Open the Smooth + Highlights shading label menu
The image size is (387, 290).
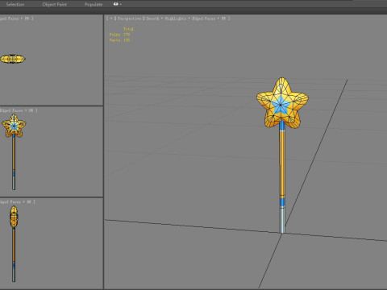click(166, 19)
